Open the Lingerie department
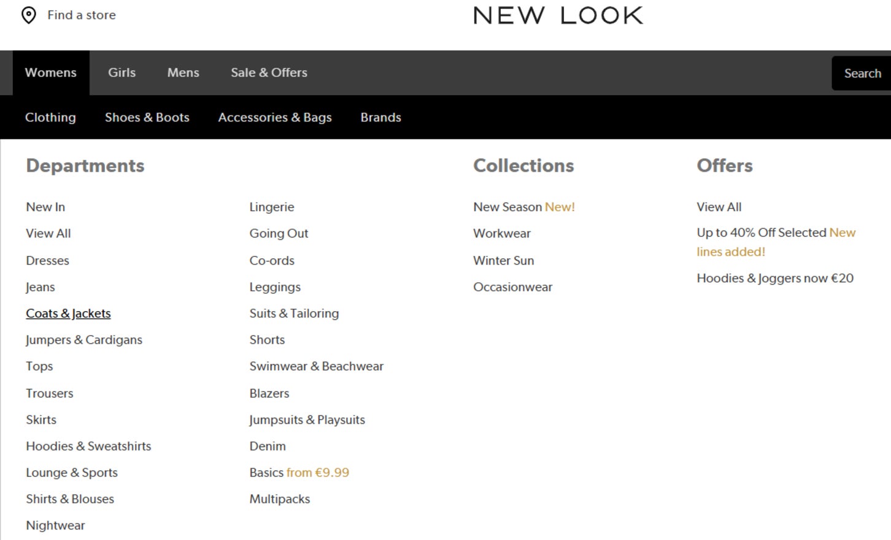The width and height of the screenshot is (891, 540). tap(271, 207)
